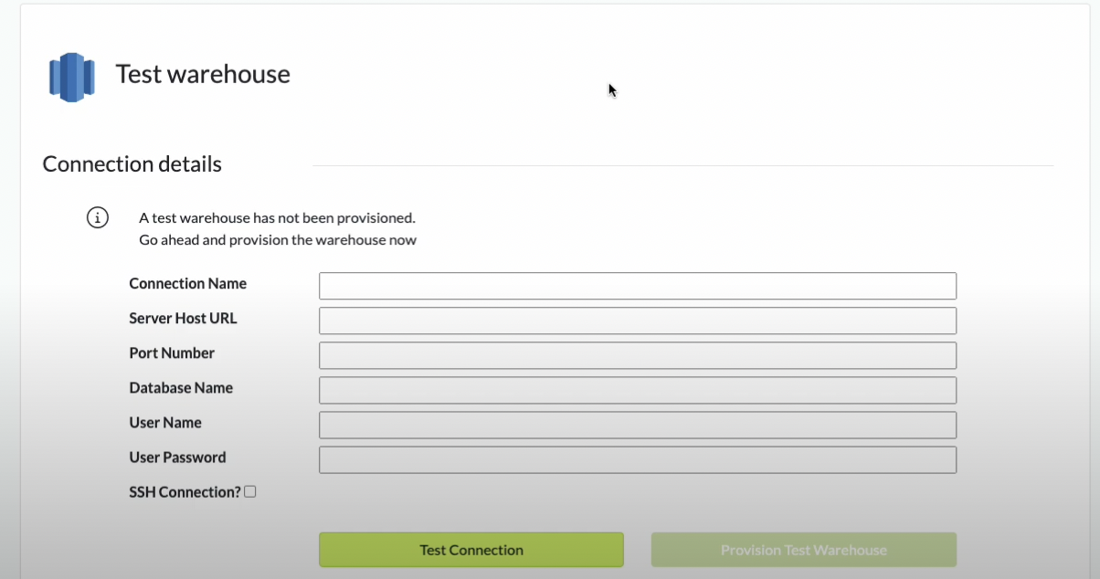Image resolution: width=1100 pixels, height=579 pixels.
Task: Enable the SSH Connection checkbox
Action: click(250, 491)
